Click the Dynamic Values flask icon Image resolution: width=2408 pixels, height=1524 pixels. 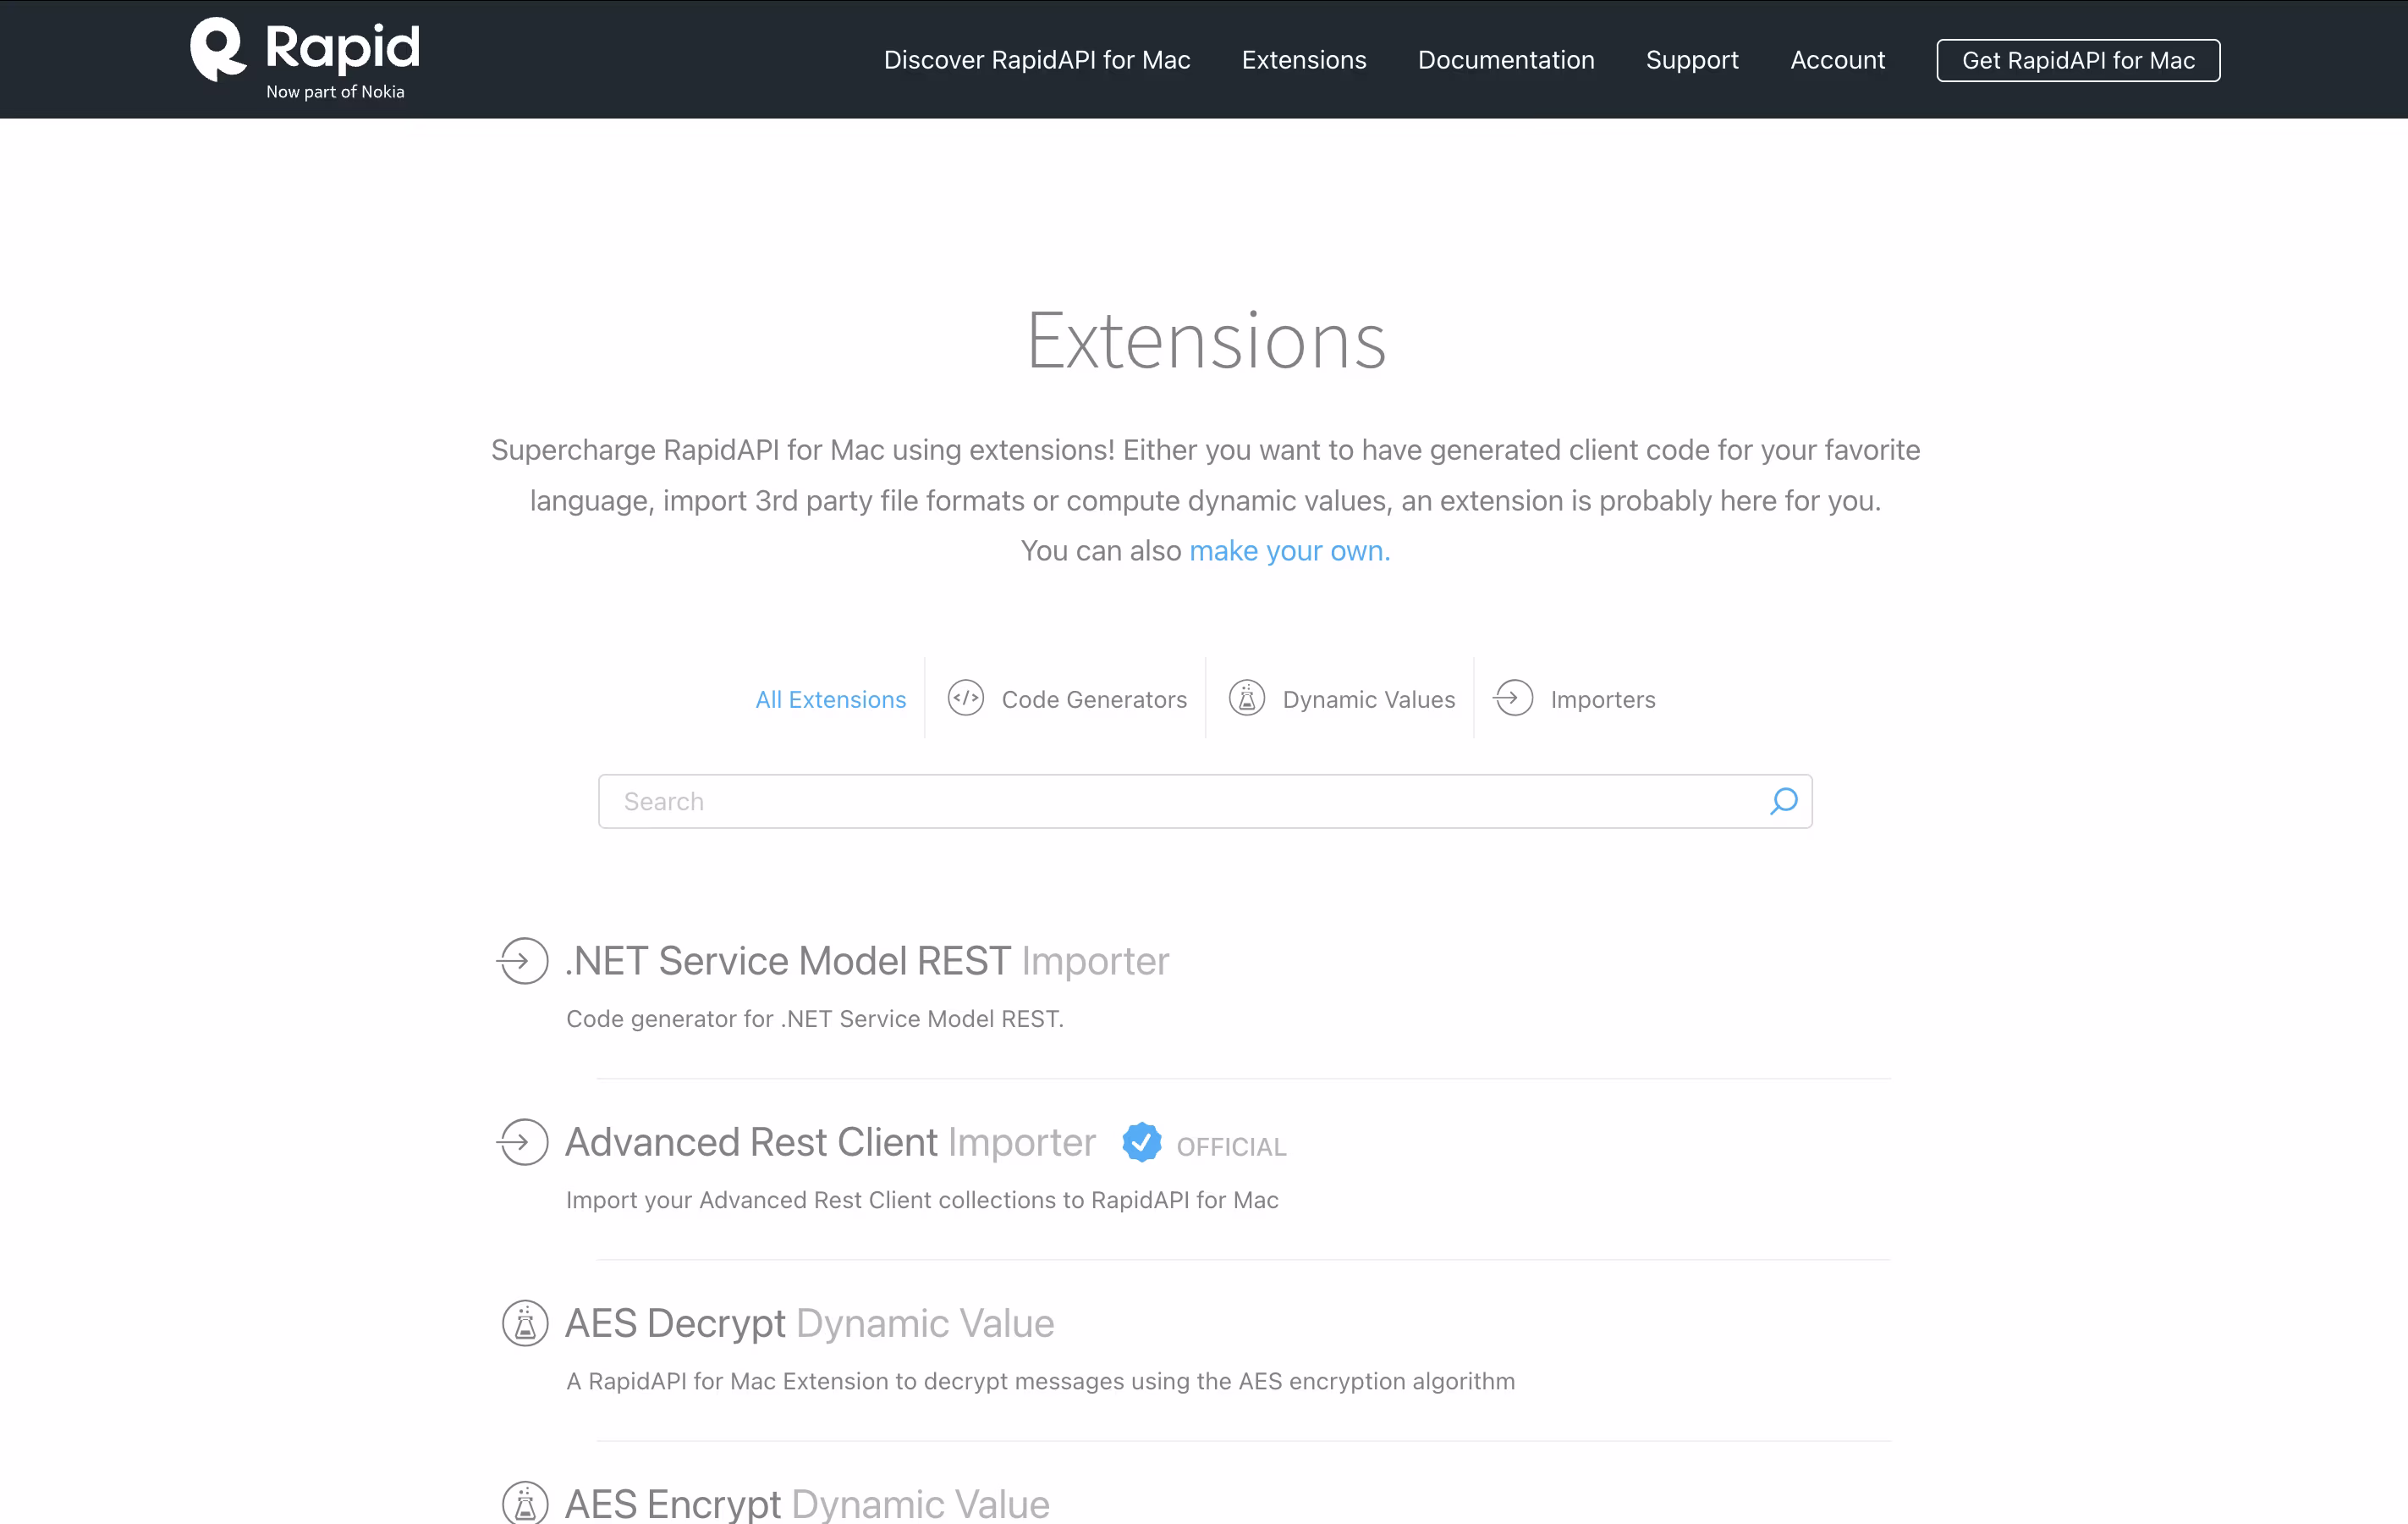pyautogui.click(x=1246, y=698)
